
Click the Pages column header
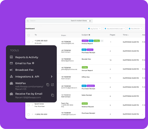click(x=112, y=35)
